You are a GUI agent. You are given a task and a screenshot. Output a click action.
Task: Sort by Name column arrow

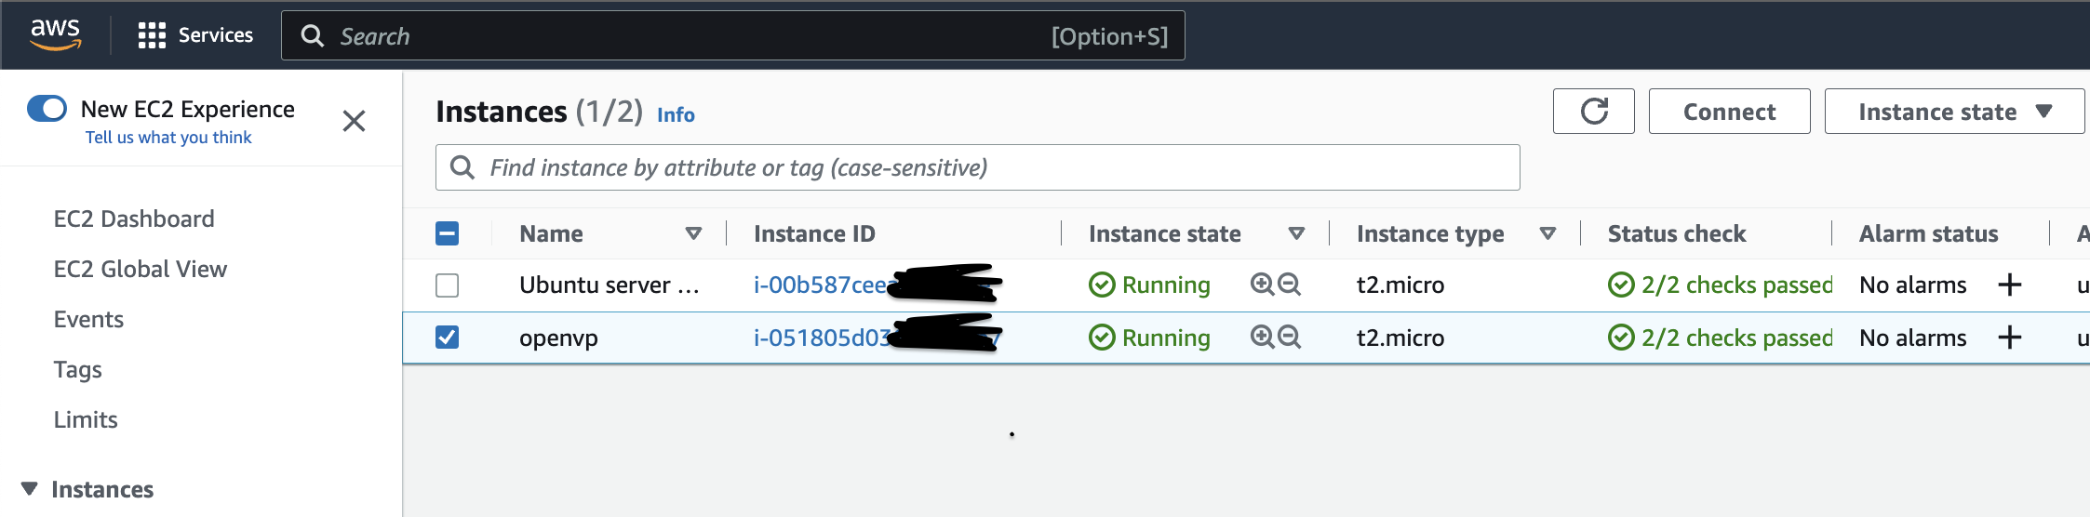[x=693, y=233]
